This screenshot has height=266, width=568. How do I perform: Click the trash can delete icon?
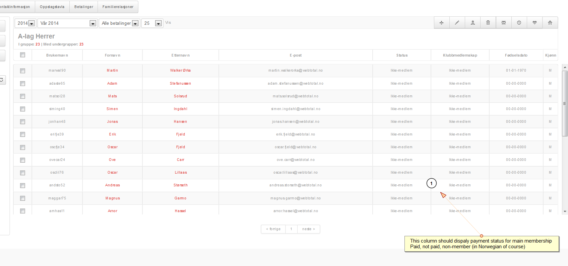tap(488, 23)
